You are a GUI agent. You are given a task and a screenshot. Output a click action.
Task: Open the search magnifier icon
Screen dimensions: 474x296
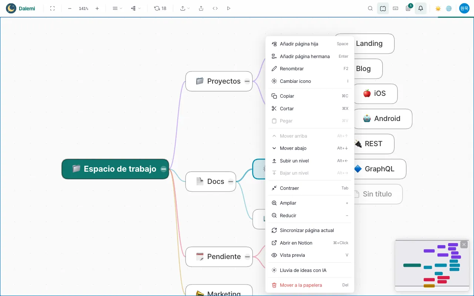coord(370,8)
